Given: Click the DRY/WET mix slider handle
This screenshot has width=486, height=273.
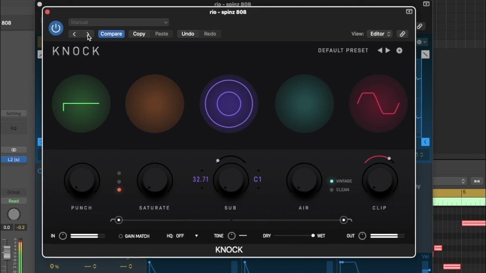Looking at the screenshot, I should coord(313,235).
